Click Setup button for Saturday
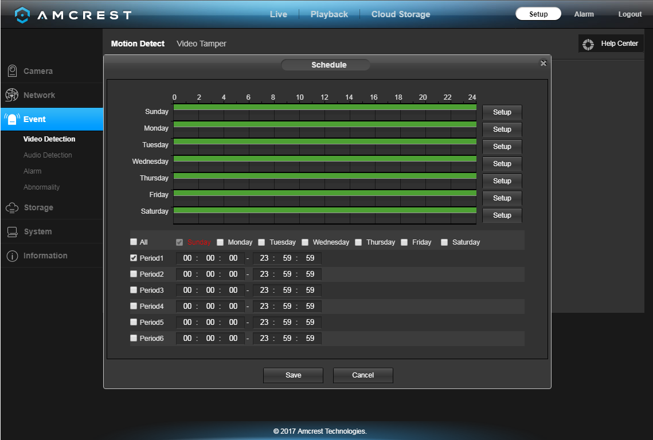Image resolution: width=653 pixels, height=440 pixels. pyautogui.click(x=502, y=215)
